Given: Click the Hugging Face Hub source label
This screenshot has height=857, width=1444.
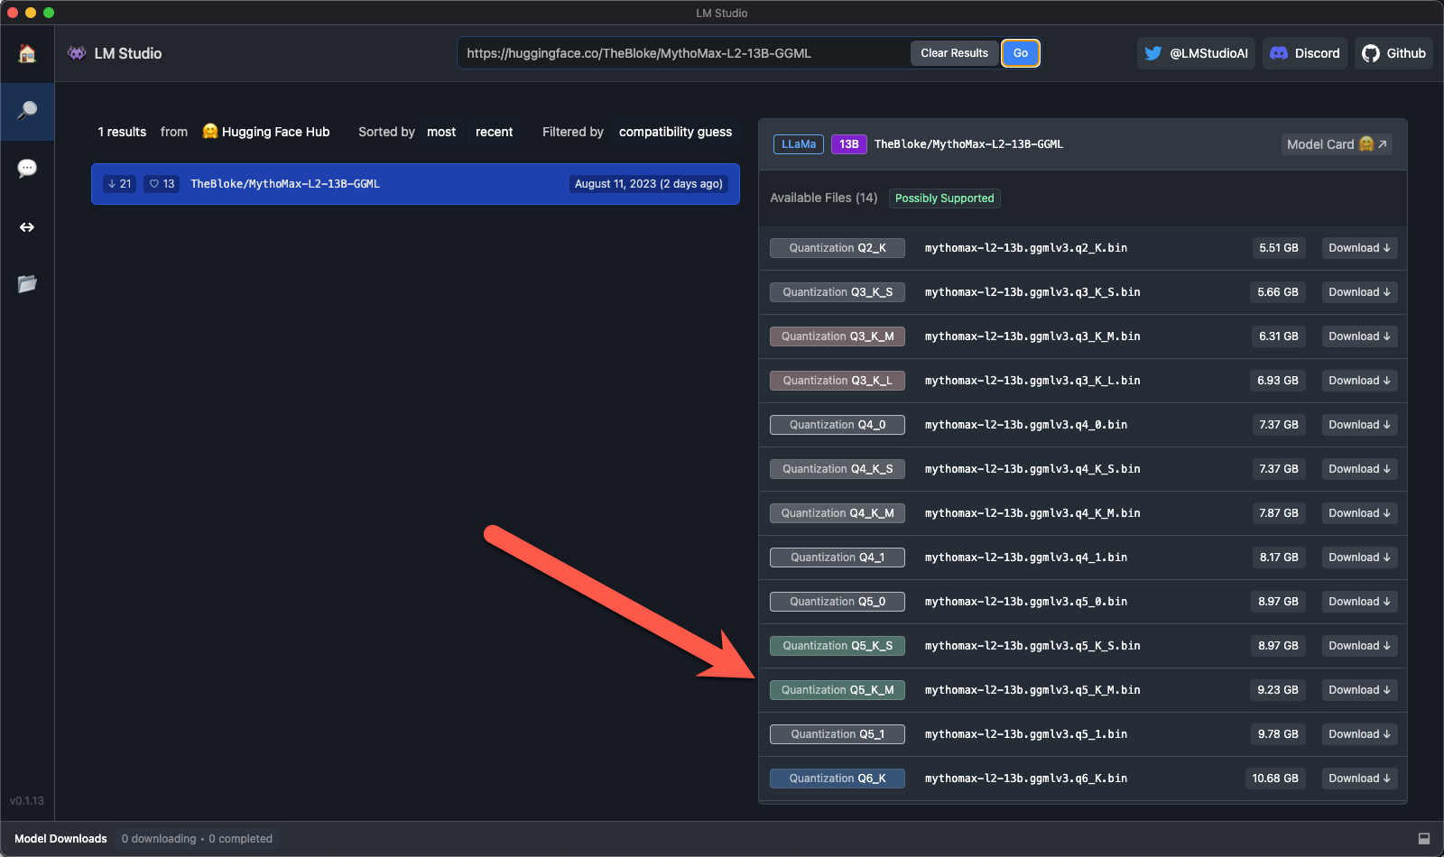Looking at the screenshot, I should point(266,132).
